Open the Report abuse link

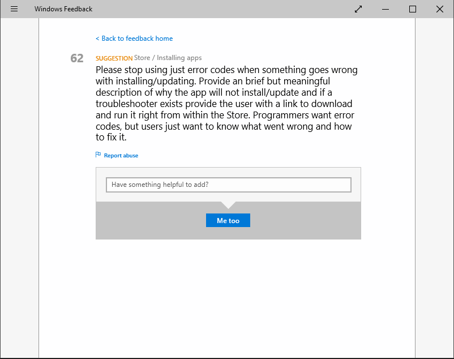pyautogui.click(x=121, y=156)
